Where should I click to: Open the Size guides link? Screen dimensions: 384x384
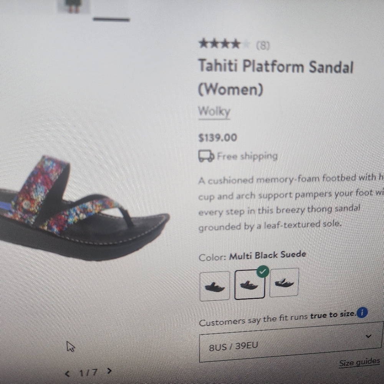pos(359,361)
